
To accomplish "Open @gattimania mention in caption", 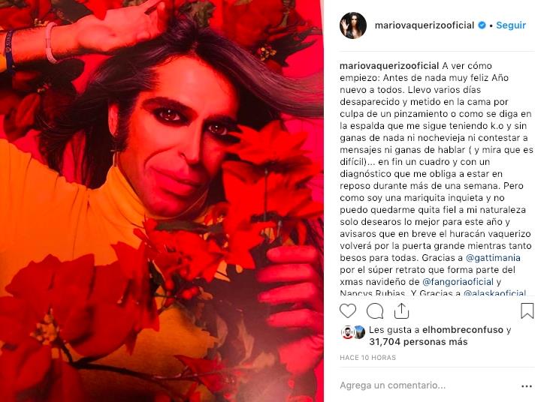I will [x=493, y=258].
